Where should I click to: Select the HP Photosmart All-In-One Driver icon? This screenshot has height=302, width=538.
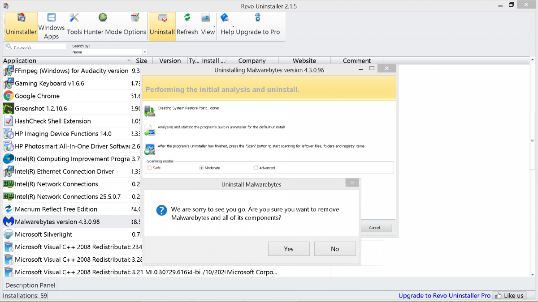tap(9, 146)
